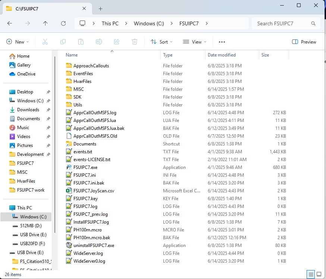Sort by the Size column header
The image size is (326, 279).
[274, 55]
